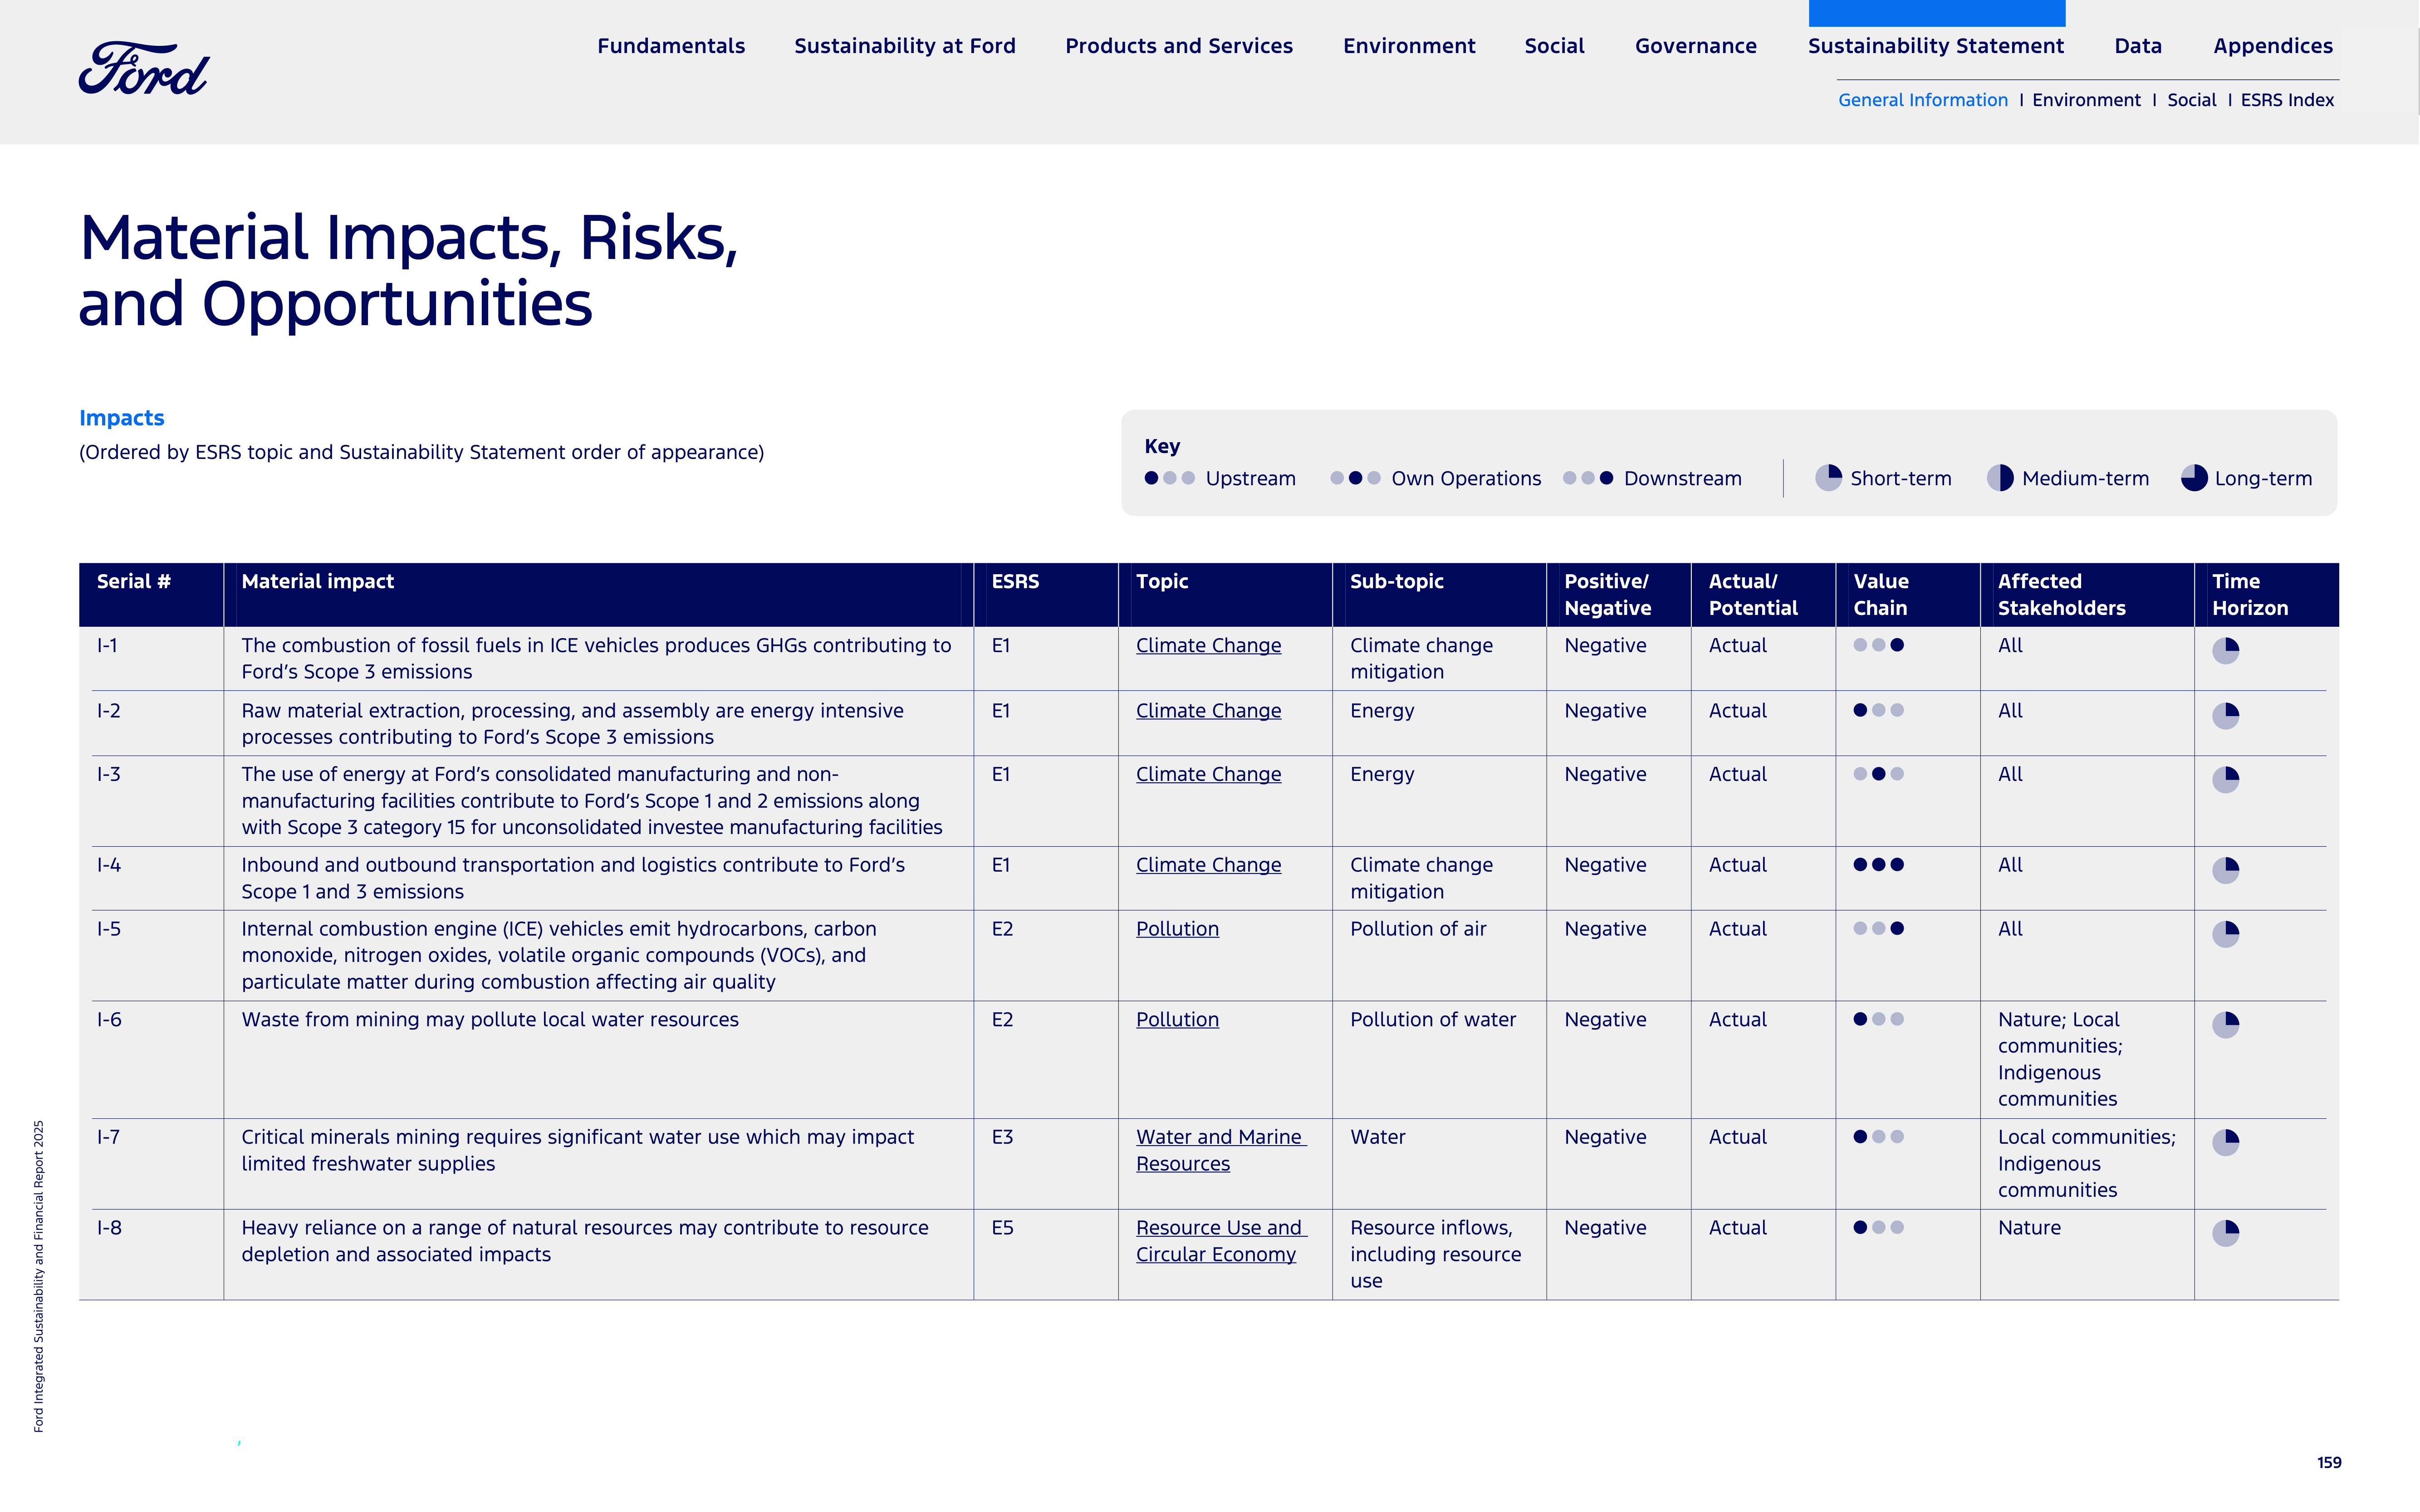The height and width of the screenshot is (1512, 2420).
Task: Click time horizon pie icon in row I-7
Action: point(2225,1142)
